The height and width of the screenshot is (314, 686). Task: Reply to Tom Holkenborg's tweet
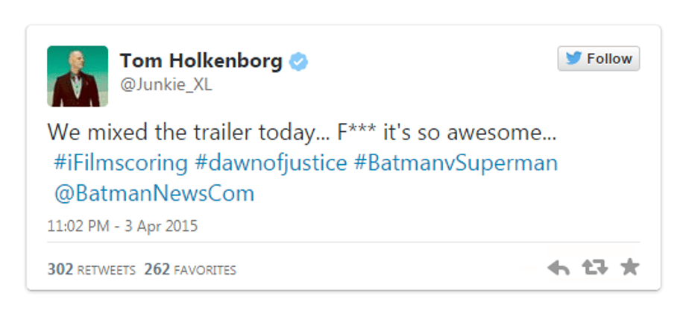click(x=558, y=268)
